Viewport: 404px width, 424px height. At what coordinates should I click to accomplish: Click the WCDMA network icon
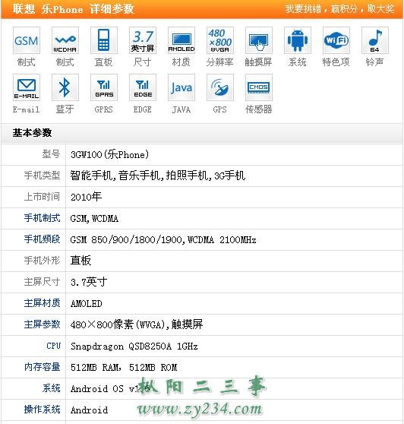point(65,40)
